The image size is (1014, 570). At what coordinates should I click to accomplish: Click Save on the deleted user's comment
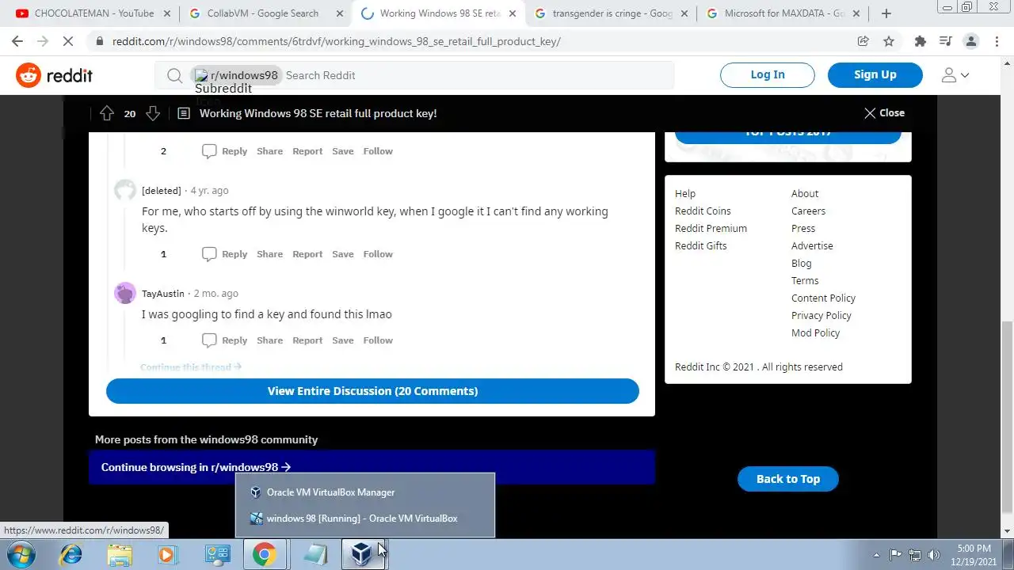coord(343,254)
